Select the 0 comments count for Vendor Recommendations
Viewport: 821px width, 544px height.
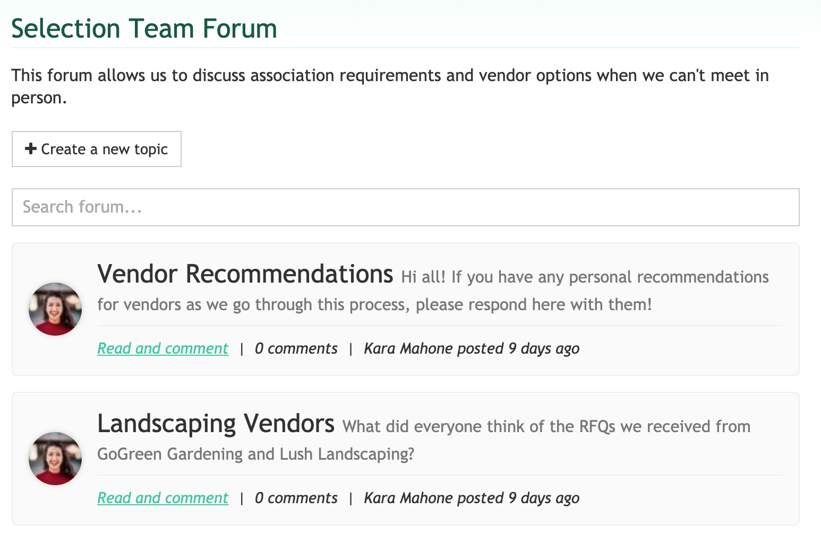click(x=296, y=348)
